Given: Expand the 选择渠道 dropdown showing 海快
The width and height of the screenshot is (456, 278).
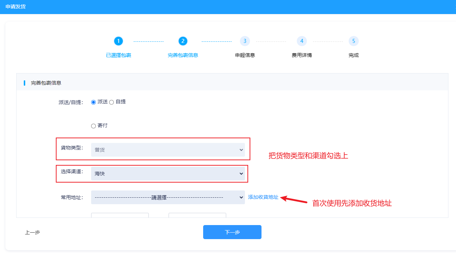Looking at the screenshot, I should (x=168, y=174).
